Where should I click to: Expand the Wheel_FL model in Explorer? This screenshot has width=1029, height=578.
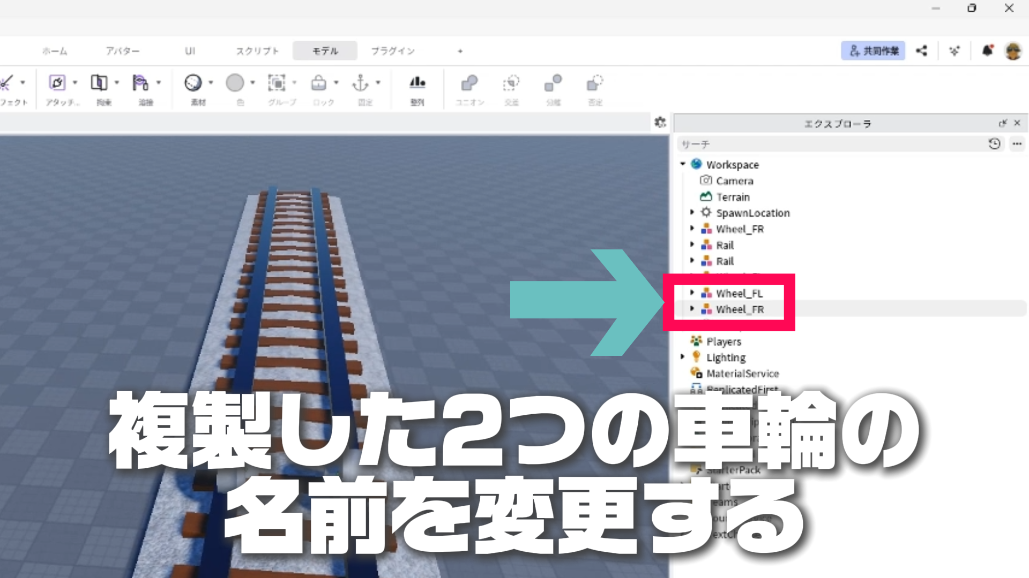tap(692, 293)
